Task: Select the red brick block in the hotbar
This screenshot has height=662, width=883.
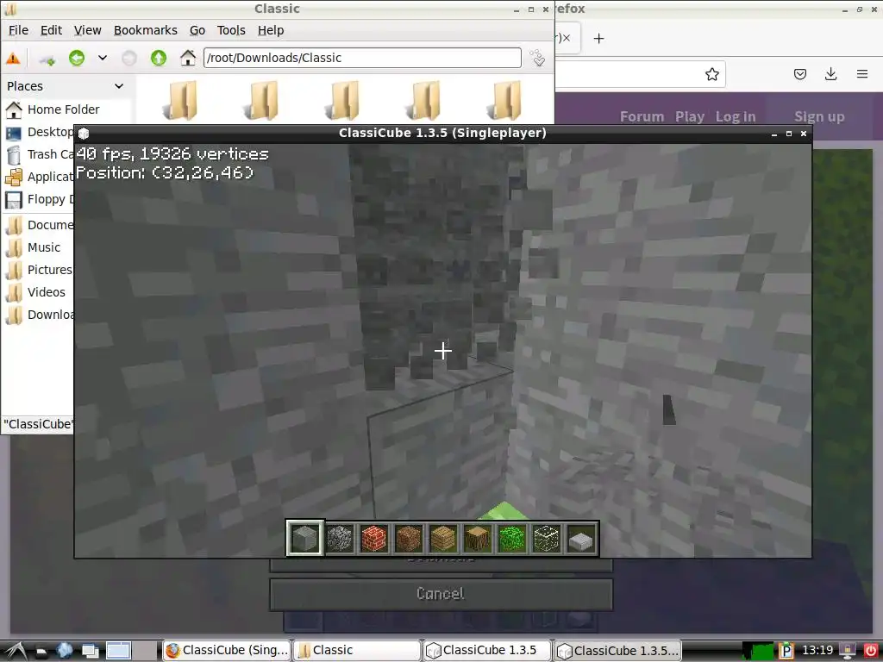Action: coord(374,538)
